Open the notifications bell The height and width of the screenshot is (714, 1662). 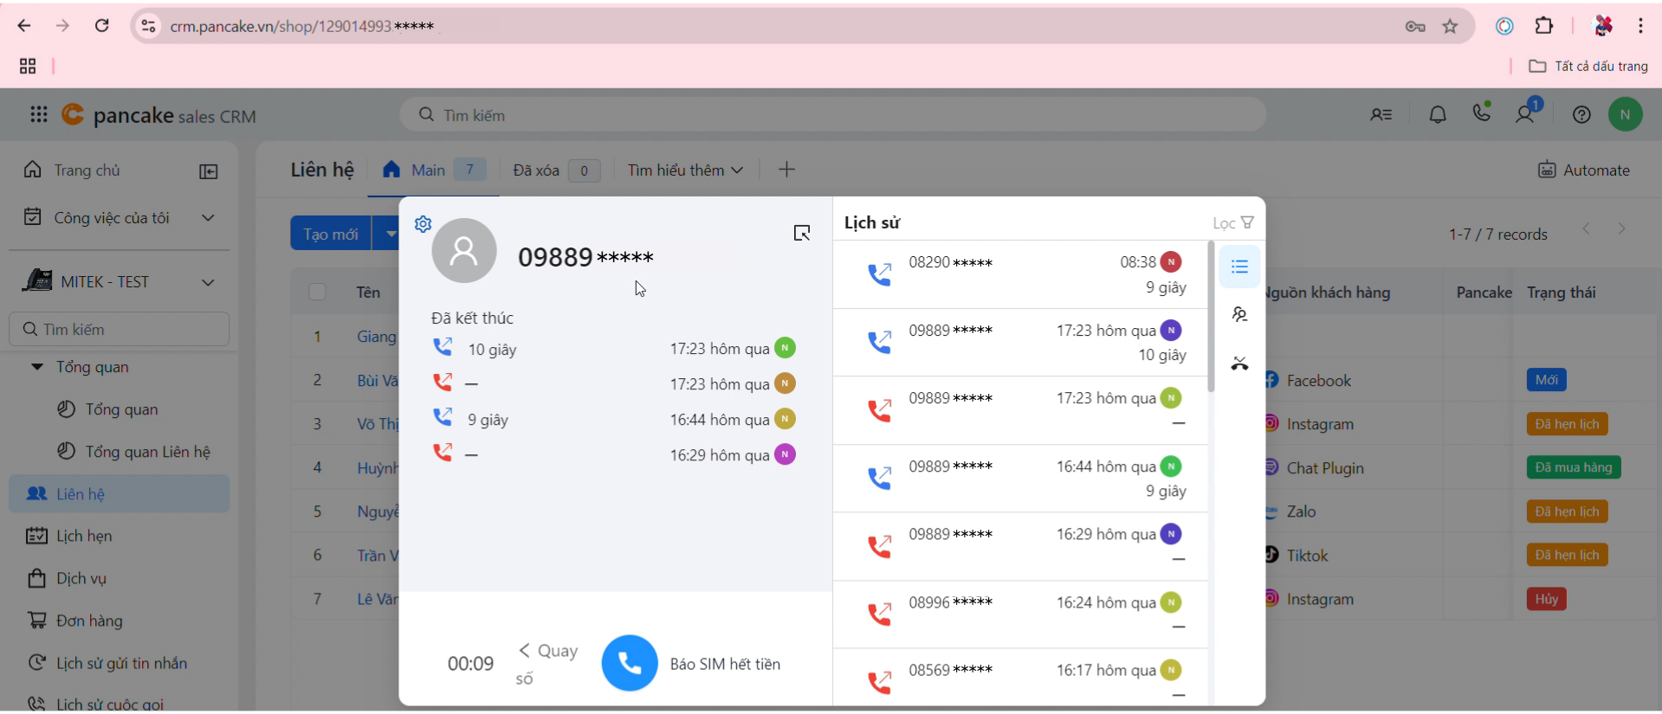[x=1437, y=115]
